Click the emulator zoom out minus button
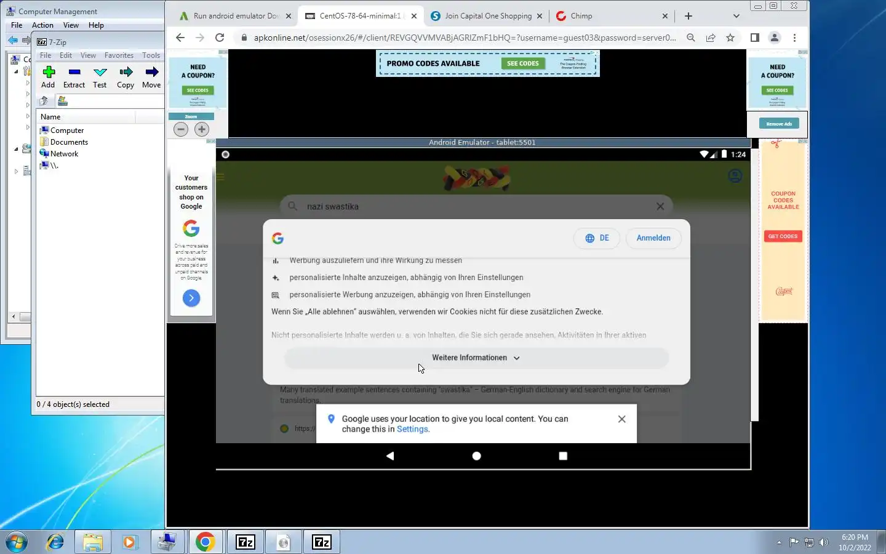The image size is (886, 554). tap(181, 129)
